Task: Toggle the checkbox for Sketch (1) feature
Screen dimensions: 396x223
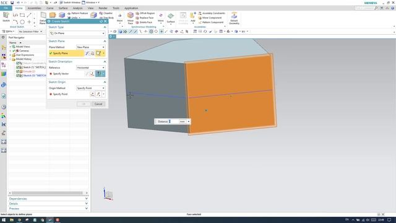Action: click(x=18, y=68)
